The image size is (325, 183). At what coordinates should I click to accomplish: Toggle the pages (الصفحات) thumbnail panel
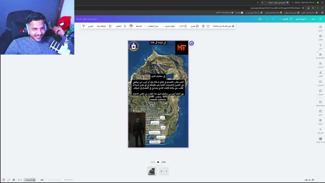click(30, 180)
